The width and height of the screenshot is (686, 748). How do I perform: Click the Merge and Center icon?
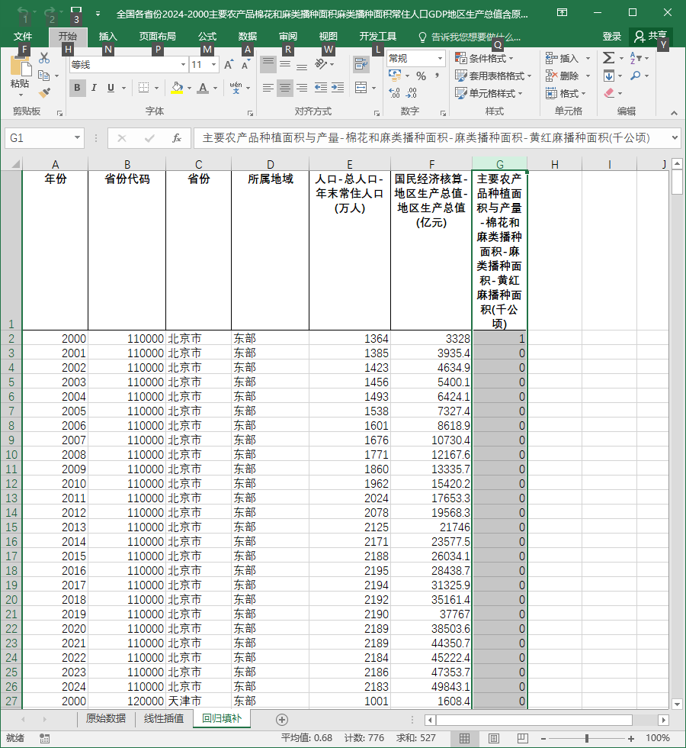click(x=361, y=88)
